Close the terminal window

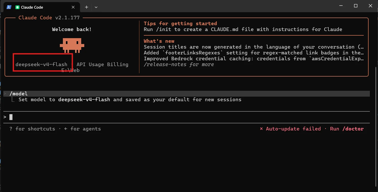point(370,6)
